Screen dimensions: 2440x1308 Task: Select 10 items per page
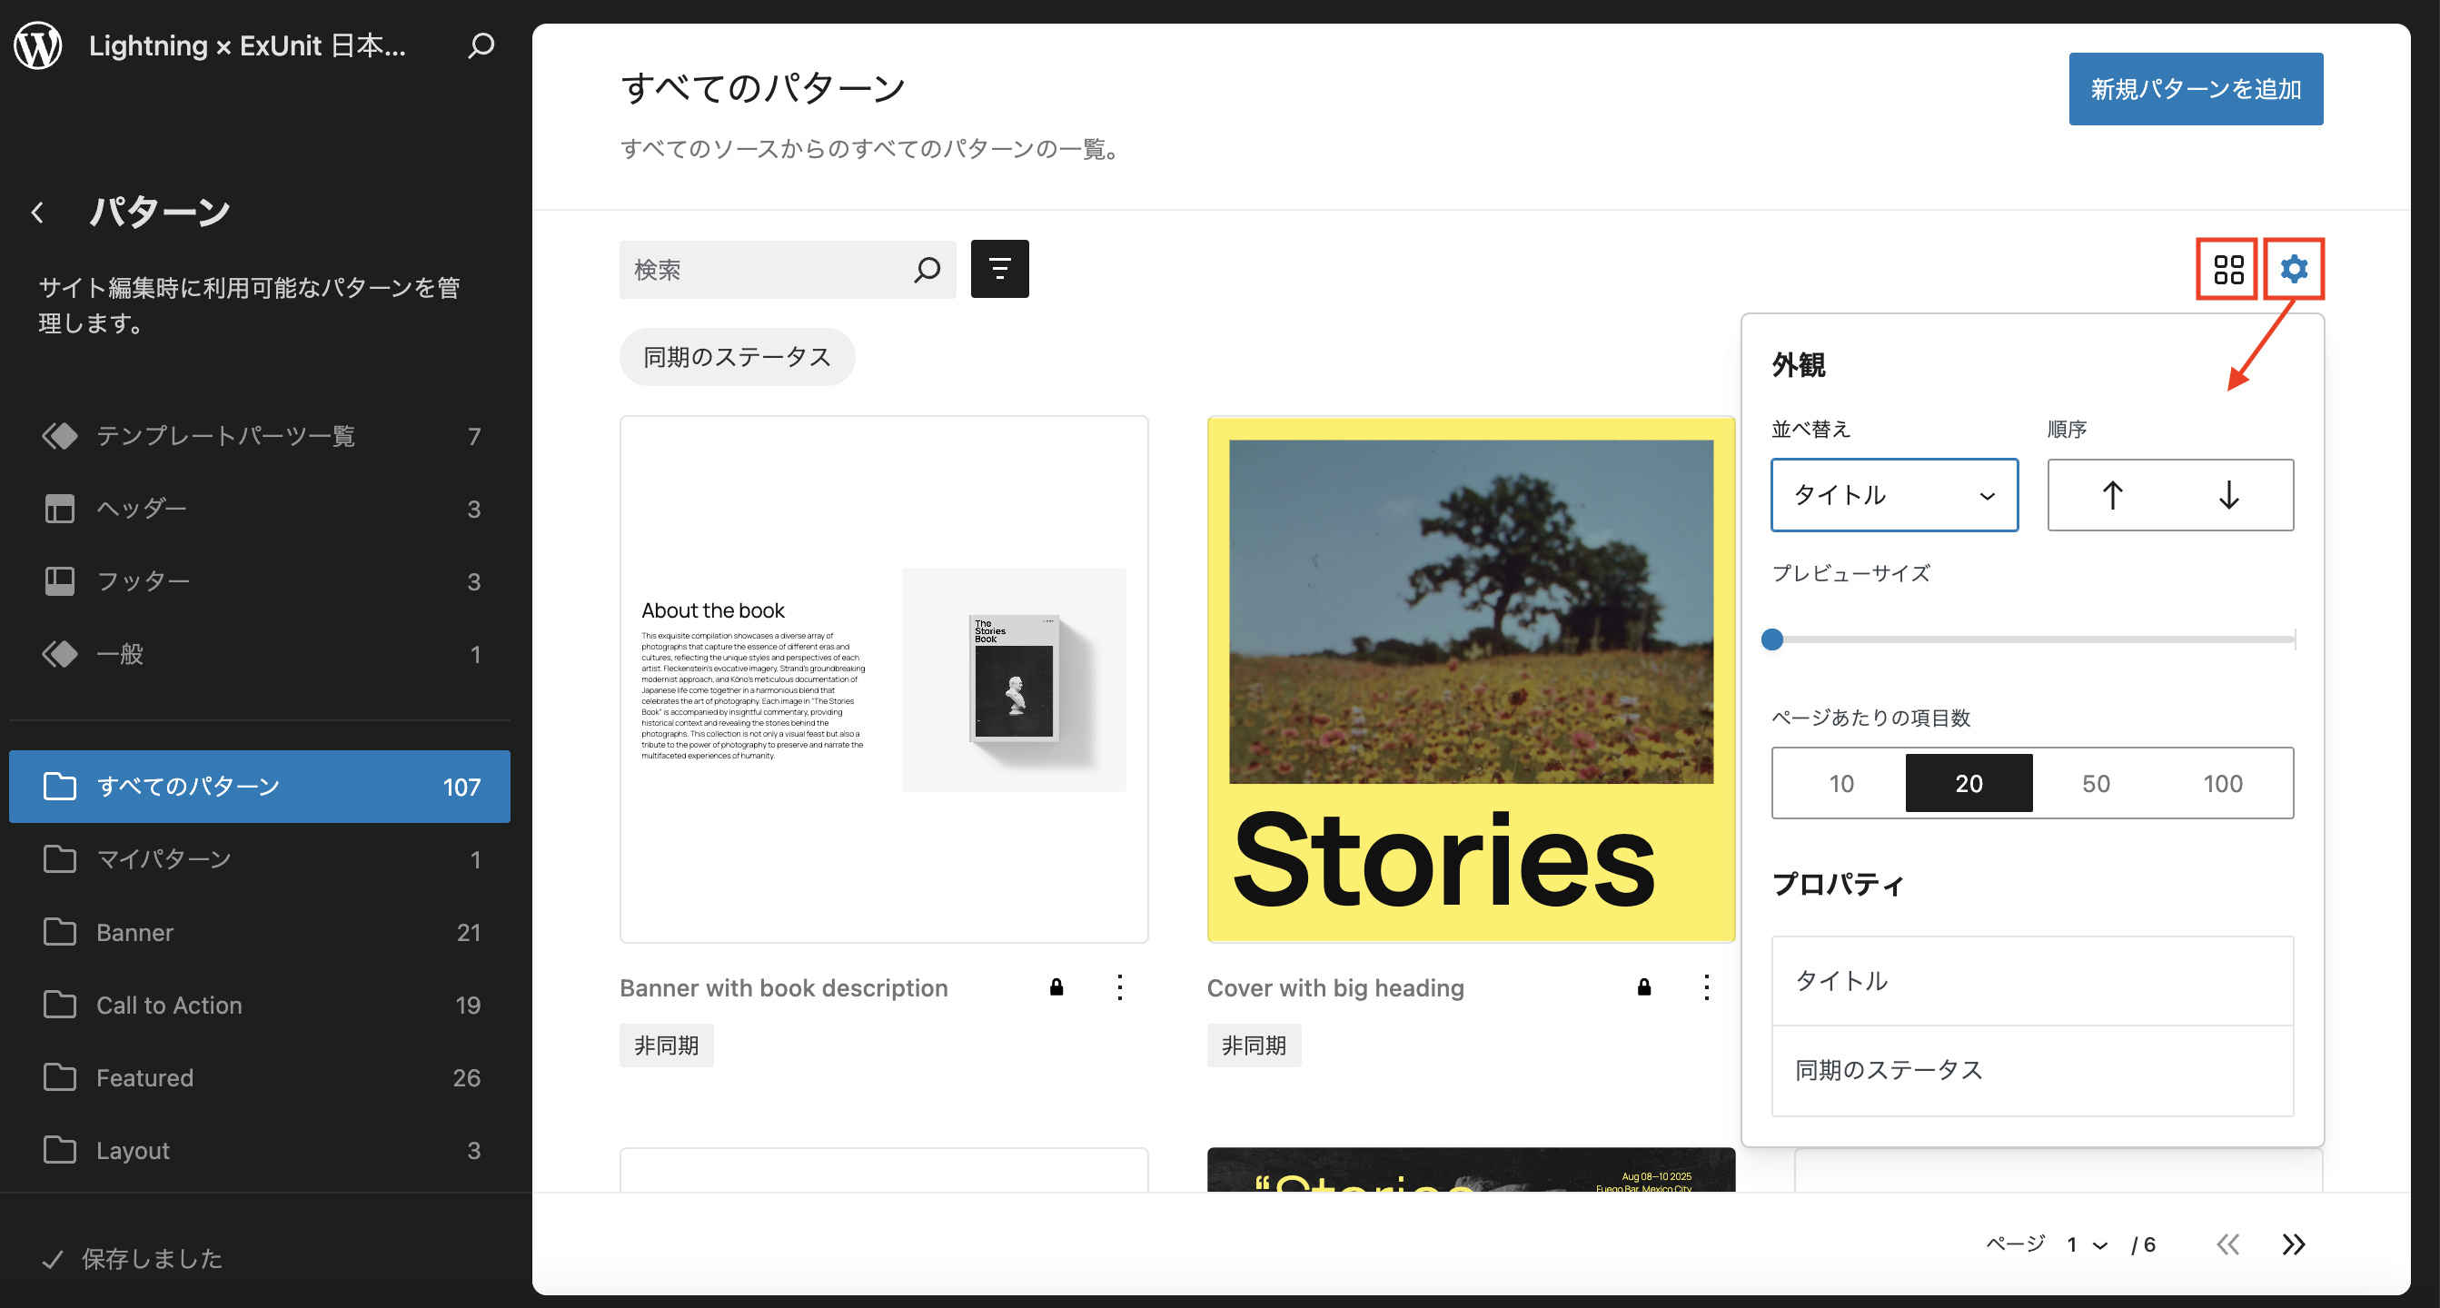coord(1840,783)
